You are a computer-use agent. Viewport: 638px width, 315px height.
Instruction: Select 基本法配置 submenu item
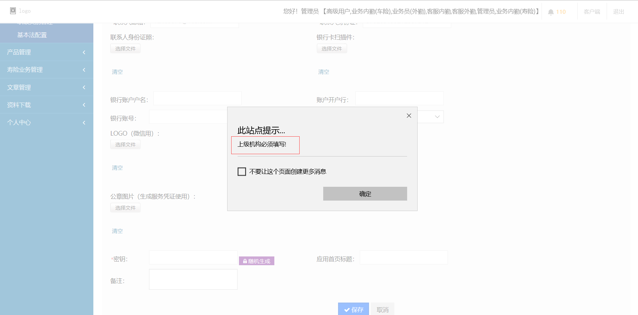coord(32,35)
